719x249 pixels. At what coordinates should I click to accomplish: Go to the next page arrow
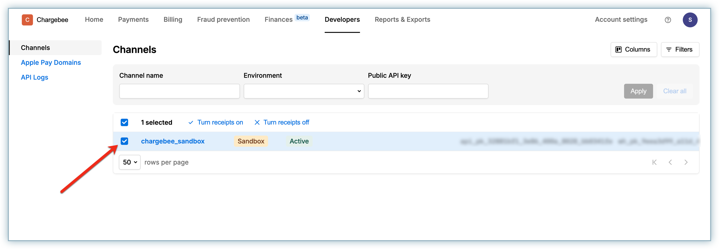686,162
